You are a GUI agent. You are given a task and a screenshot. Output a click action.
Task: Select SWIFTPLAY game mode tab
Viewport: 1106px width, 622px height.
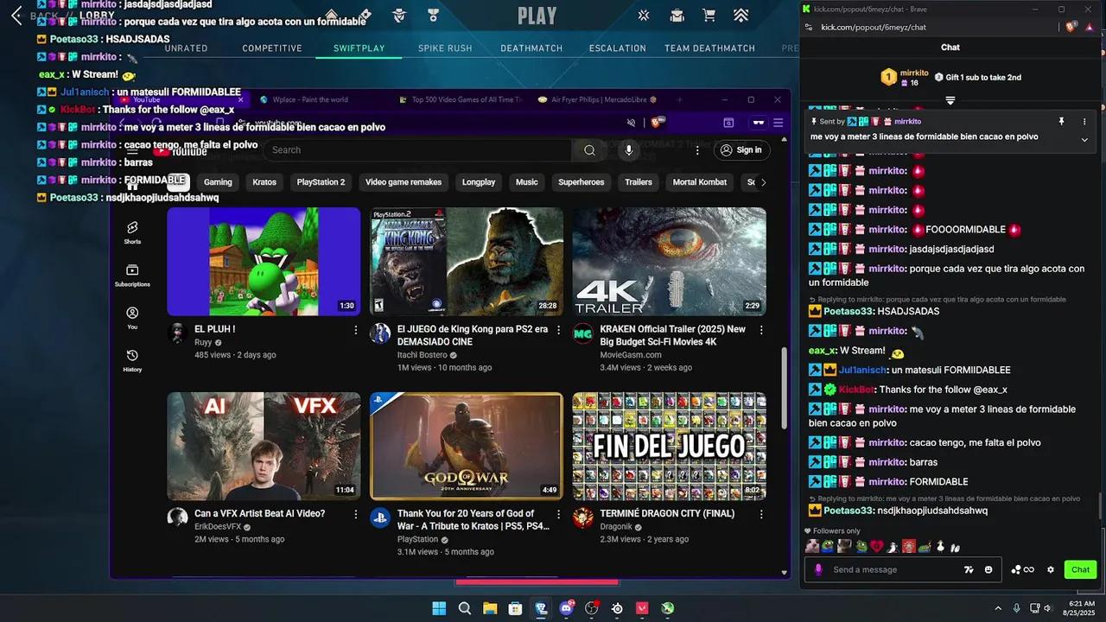point(359,48)
